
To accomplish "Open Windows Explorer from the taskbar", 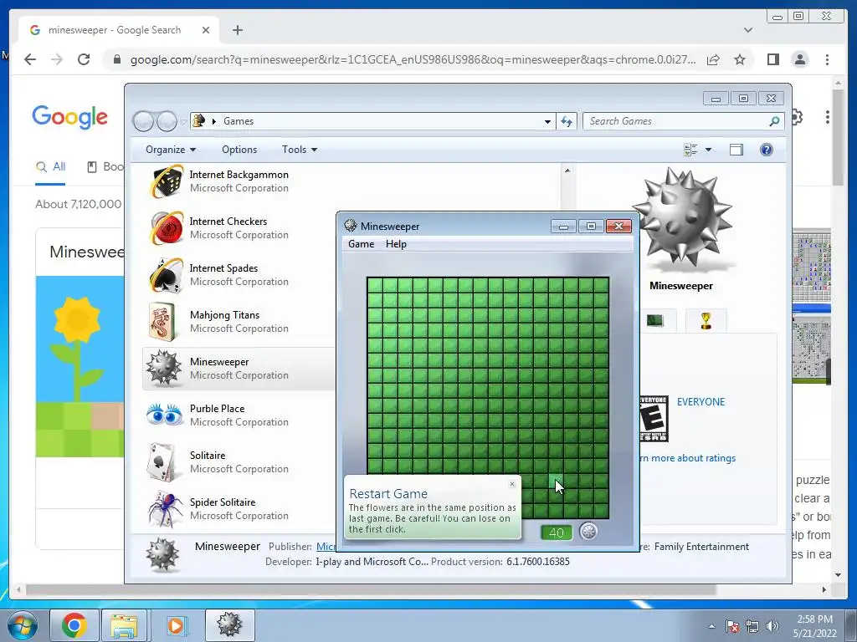I will (x=124, y=625).
